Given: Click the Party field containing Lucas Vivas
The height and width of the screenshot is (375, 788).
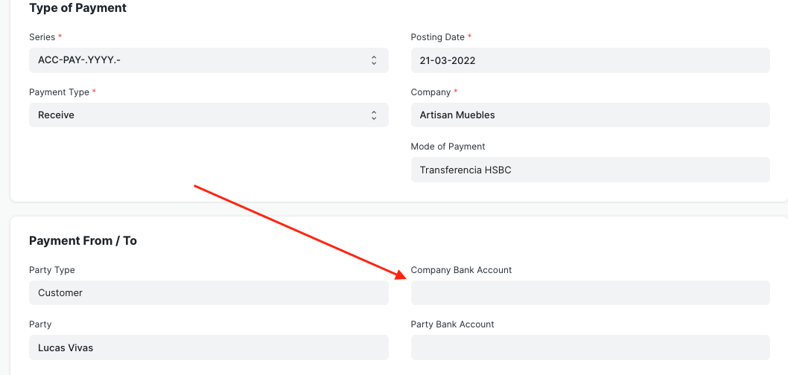Looking at the screenshot, I should 209,347.
